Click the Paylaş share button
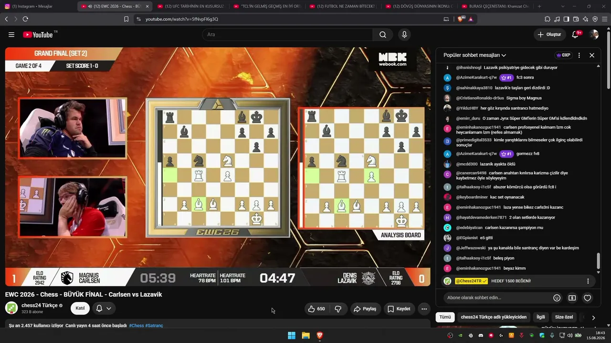The image size is (611, 343). coord(365,309)
